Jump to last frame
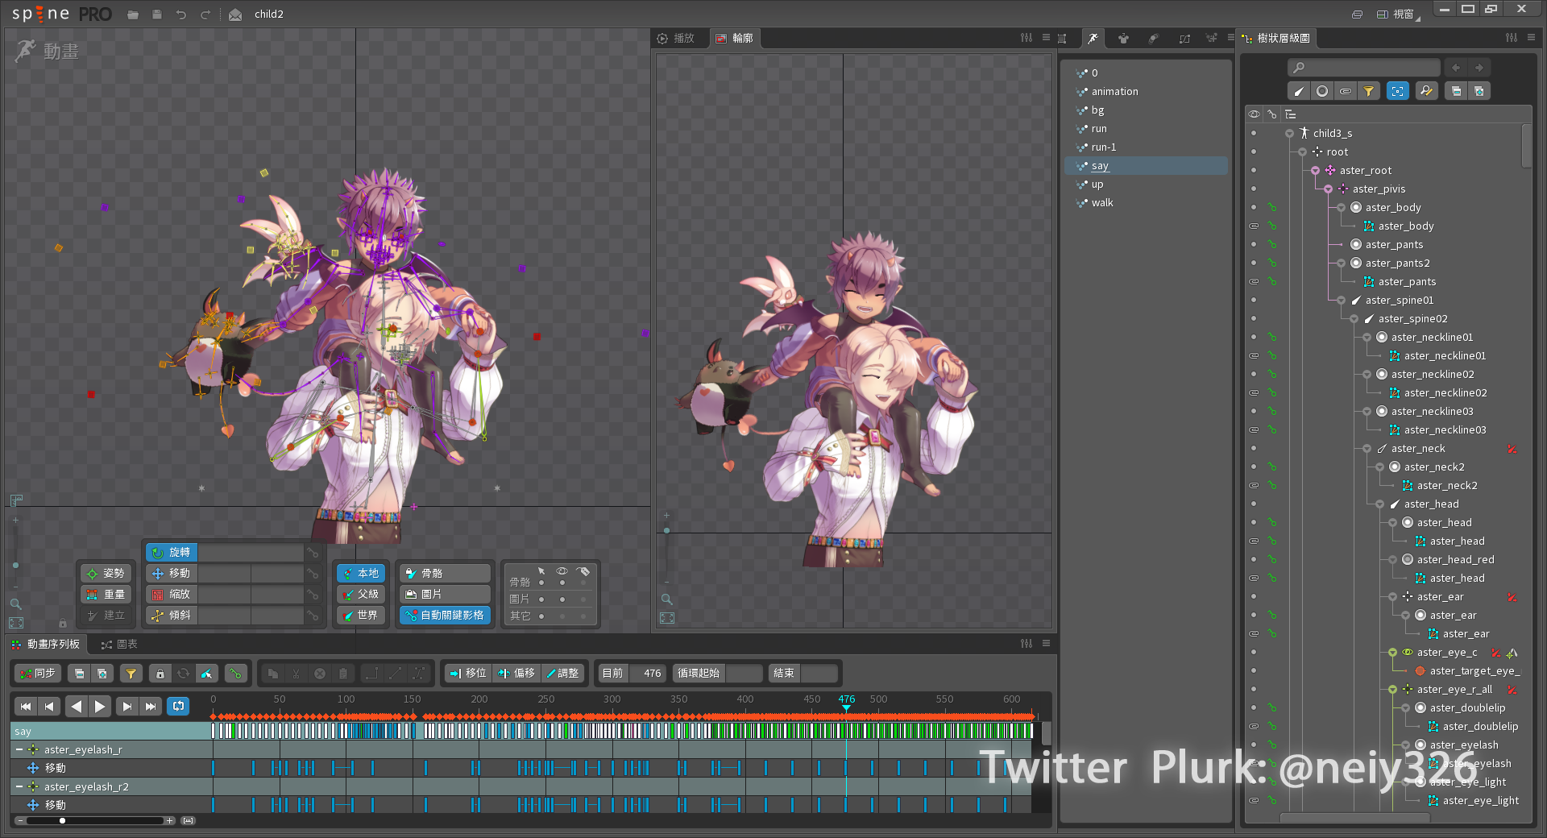This screenshot has width=1547, height=838. pos(151,707)
